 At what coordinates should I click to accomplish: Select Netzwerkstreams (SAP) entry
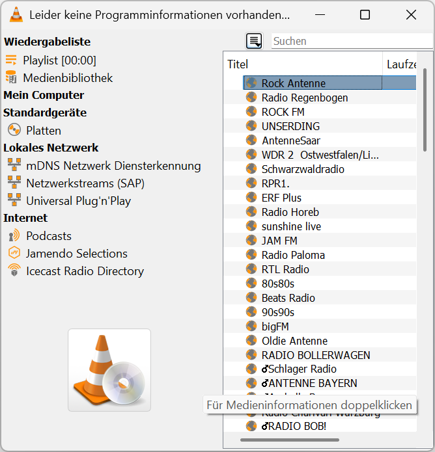[85, 183]
